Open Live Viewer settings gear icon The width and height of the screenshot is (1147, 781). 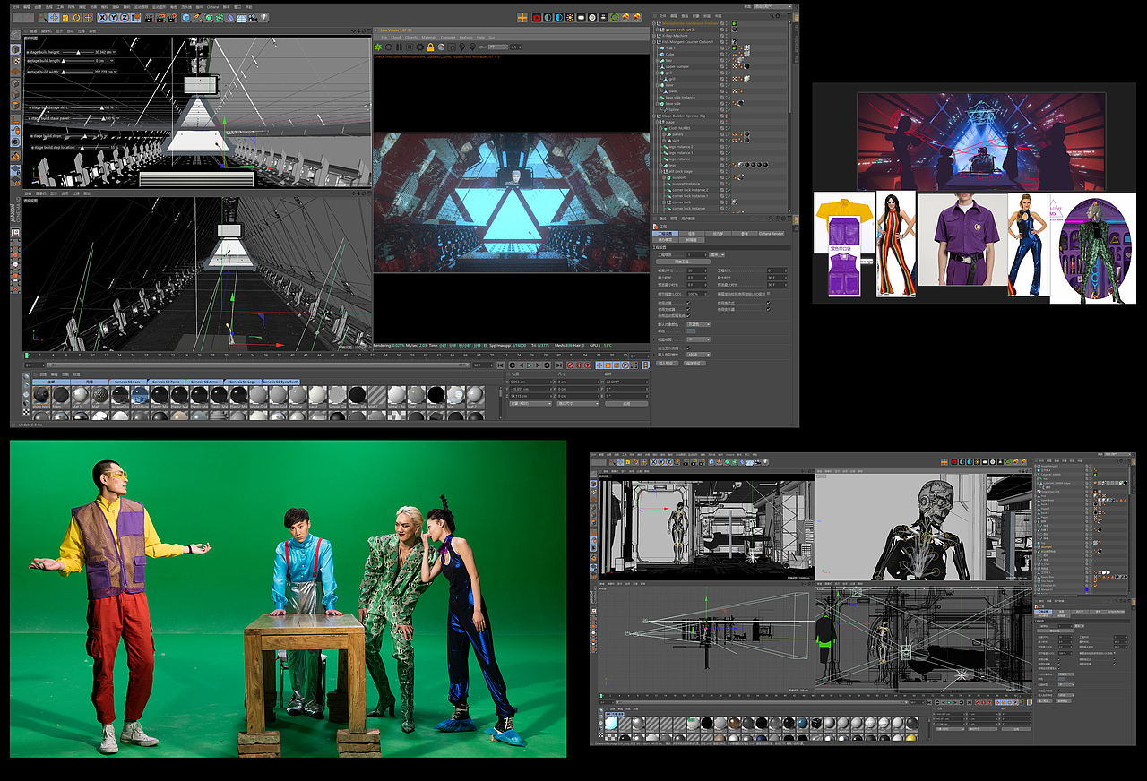click(419, 47)
